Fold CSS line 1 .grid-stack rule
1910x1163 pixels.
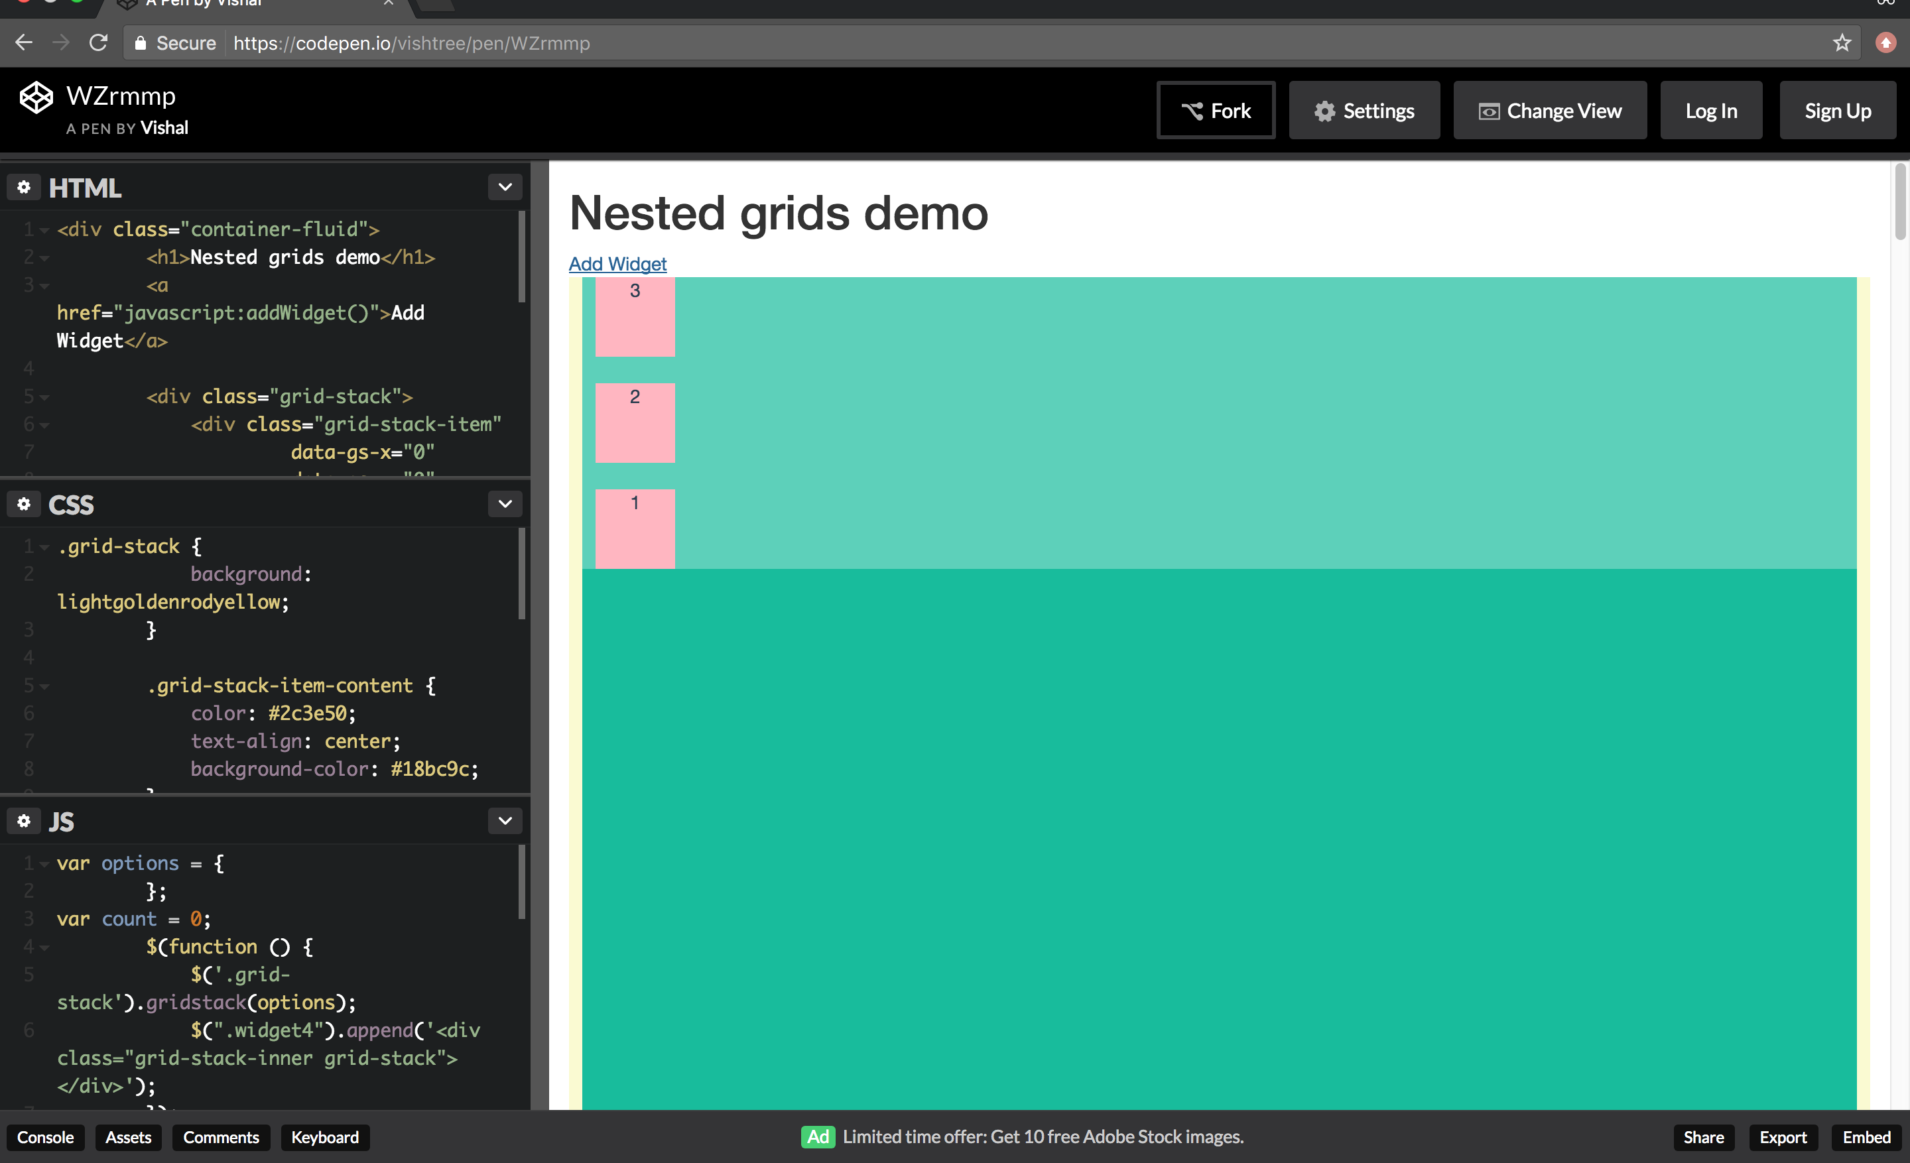(x=45, y=547)
